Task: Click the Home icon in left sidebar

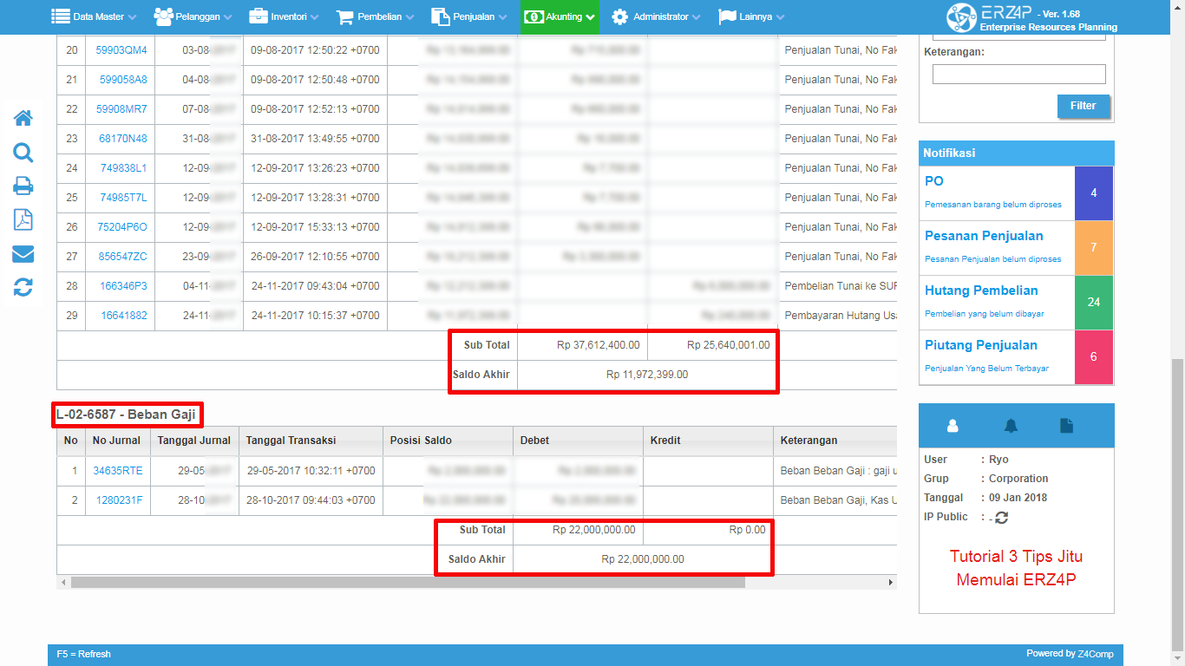Action: pos(23,118)
